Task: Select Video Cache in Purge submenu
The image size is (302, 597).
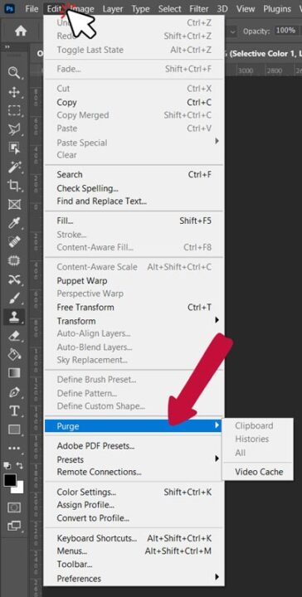Action: 258,472
